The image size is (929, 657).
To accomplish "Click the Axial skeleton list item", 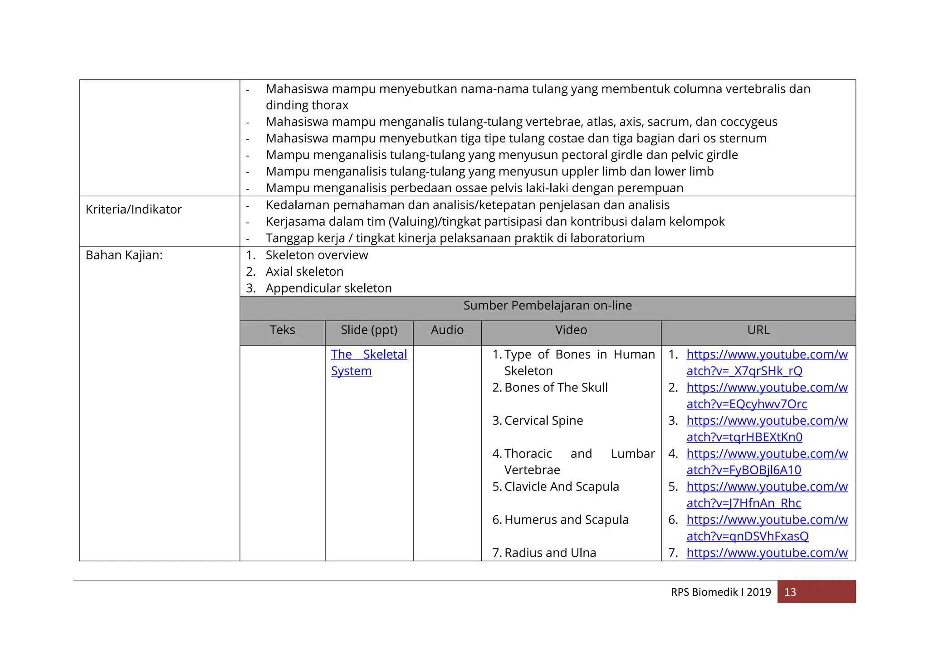I will pos(304,272).
